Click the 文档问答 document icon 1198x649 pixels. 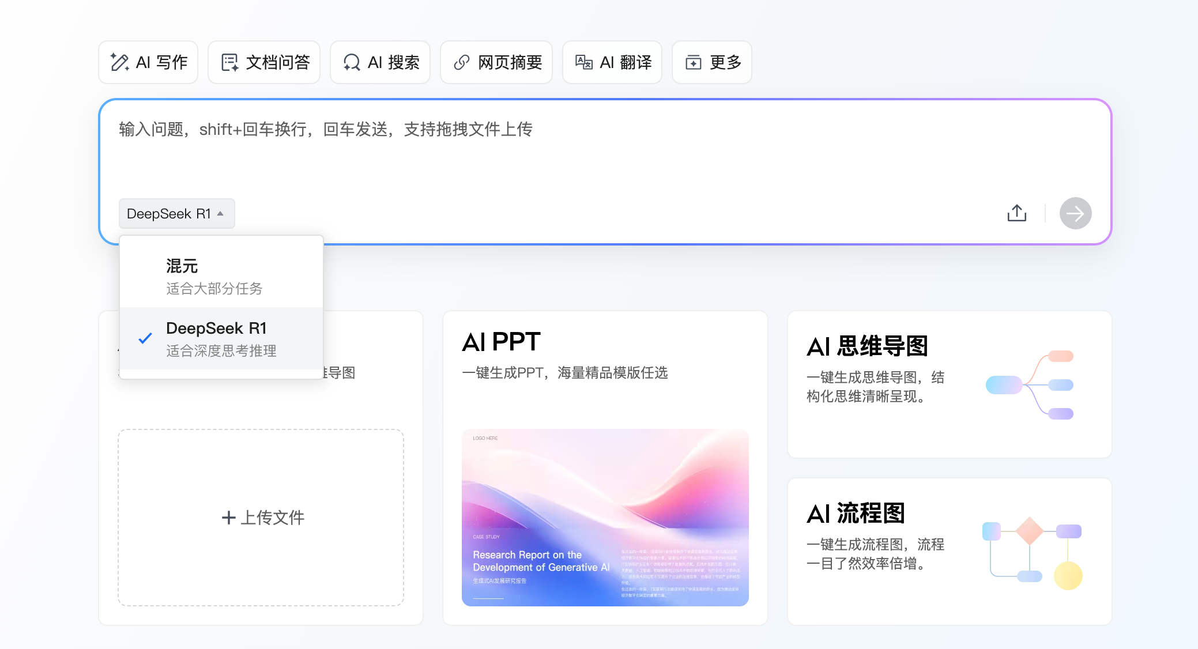click(x=229, y=62)
